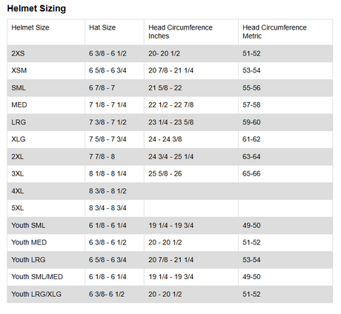Click the XSM row hat size 6 5/8 - 6 3/4
This screenshot has width=341, height=314.
tap(107, 70)
